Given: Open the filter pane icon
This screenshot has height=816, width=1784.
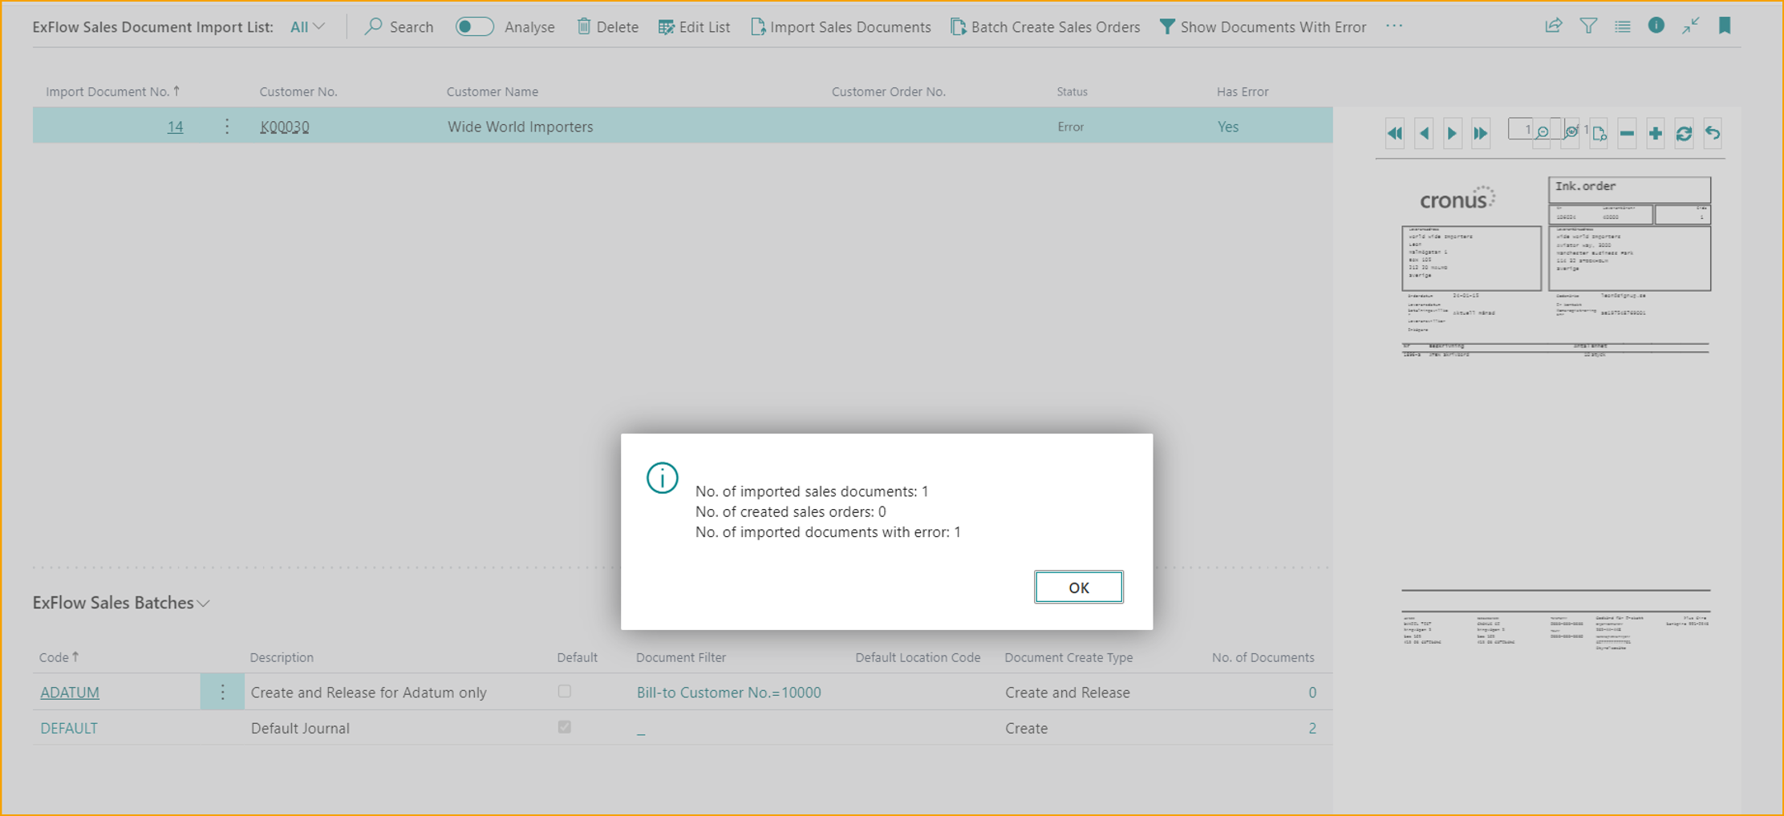Looking at the screenshot, I should coord(1589,26).
